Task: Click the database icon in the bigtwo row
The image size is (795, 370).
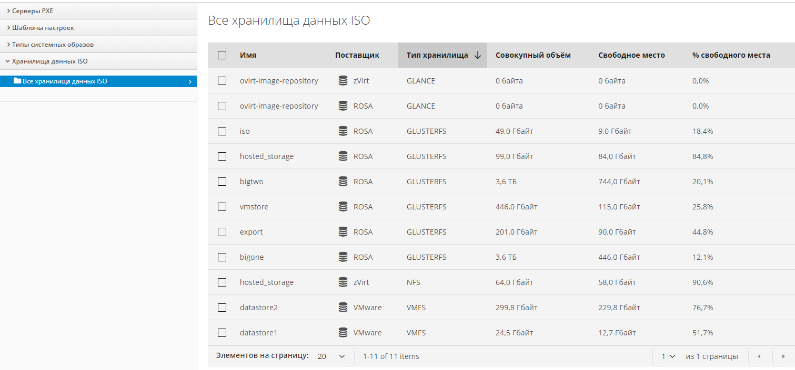Action: 343,182
